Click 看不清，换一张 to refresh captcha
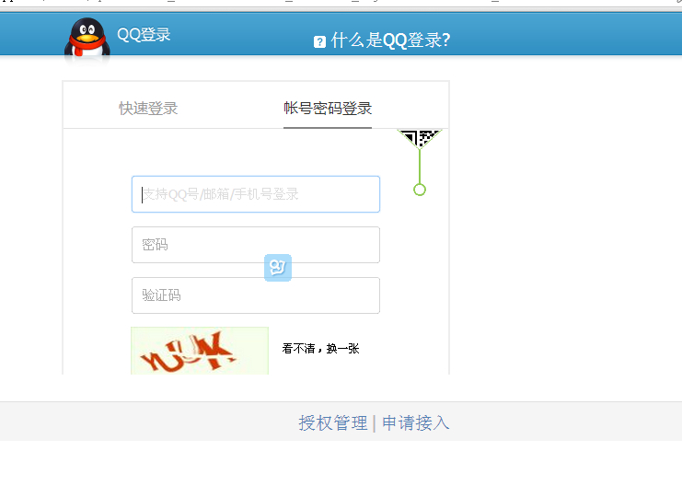Screen dimensions: 682x497 point(320,348)
